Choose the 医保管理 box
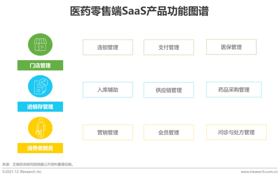 (231, 47)
